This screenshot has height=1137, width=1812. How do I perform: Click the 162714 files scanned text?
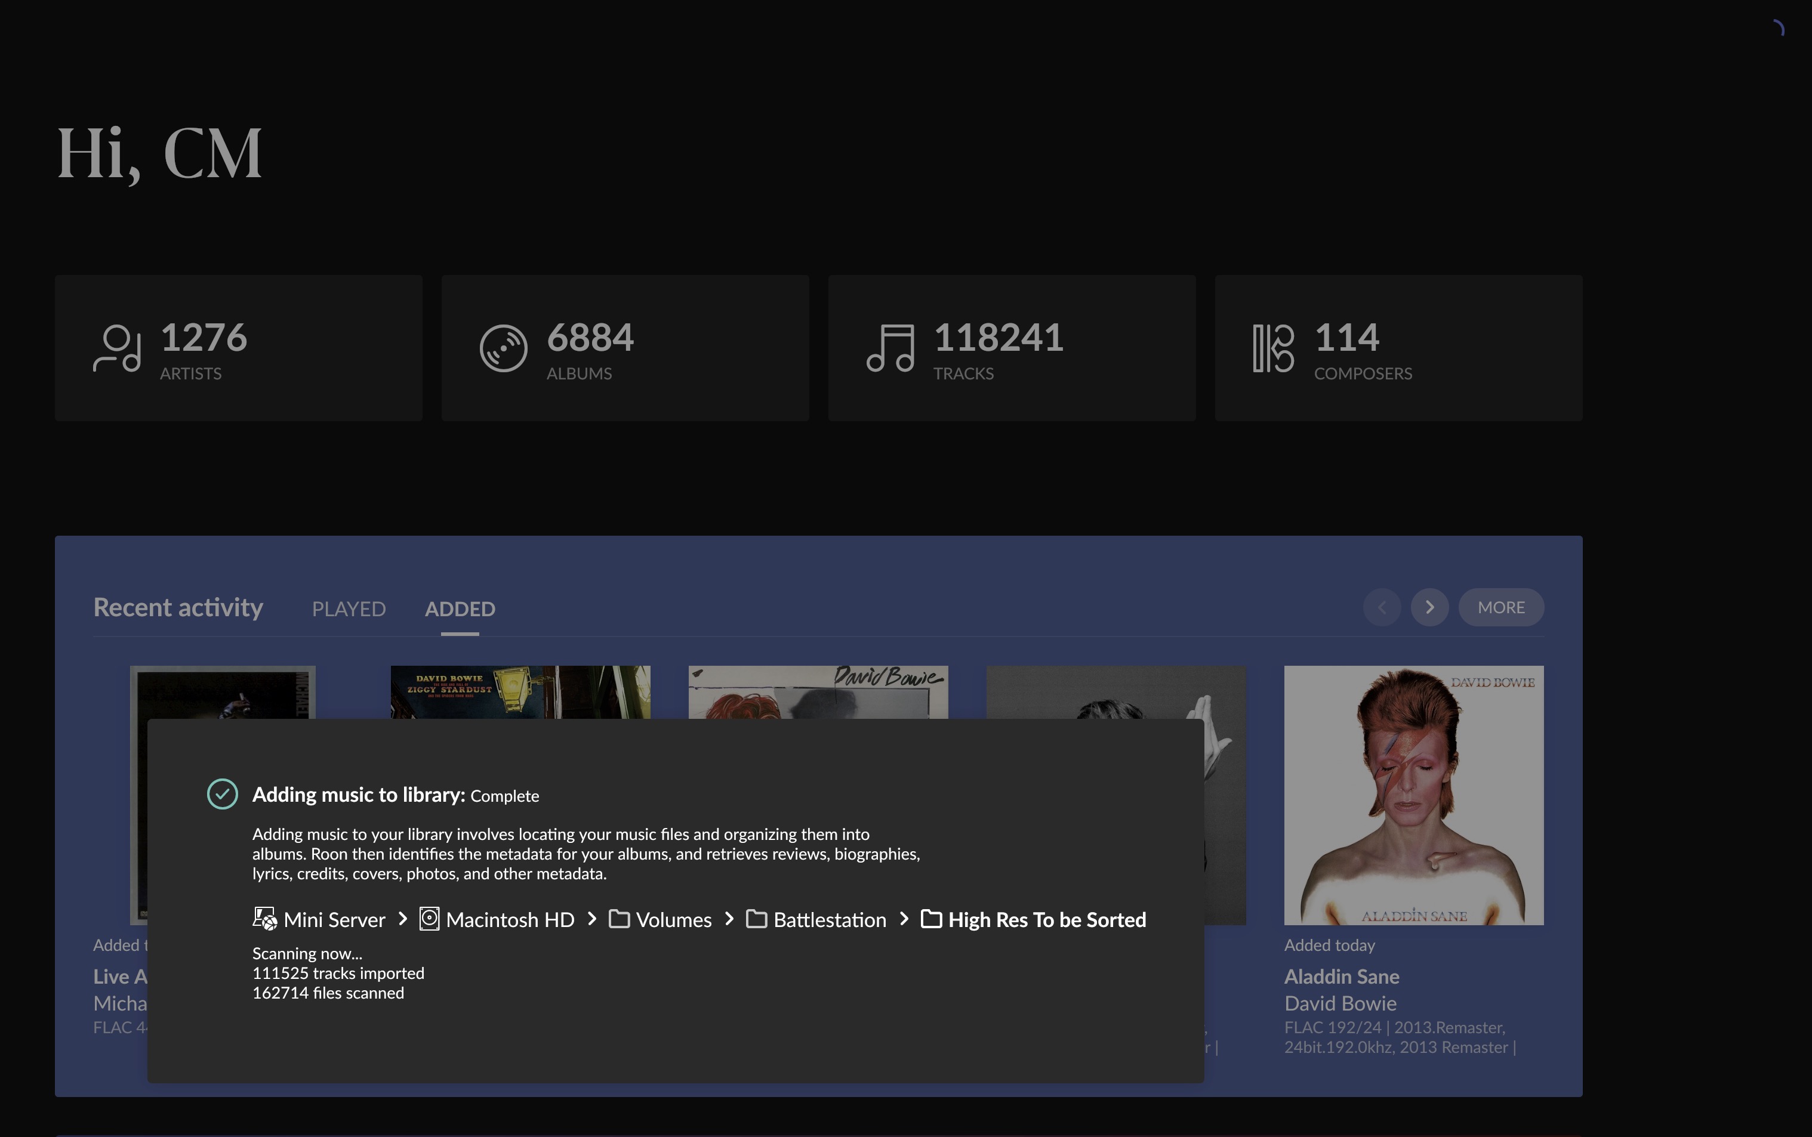(329, 993)
